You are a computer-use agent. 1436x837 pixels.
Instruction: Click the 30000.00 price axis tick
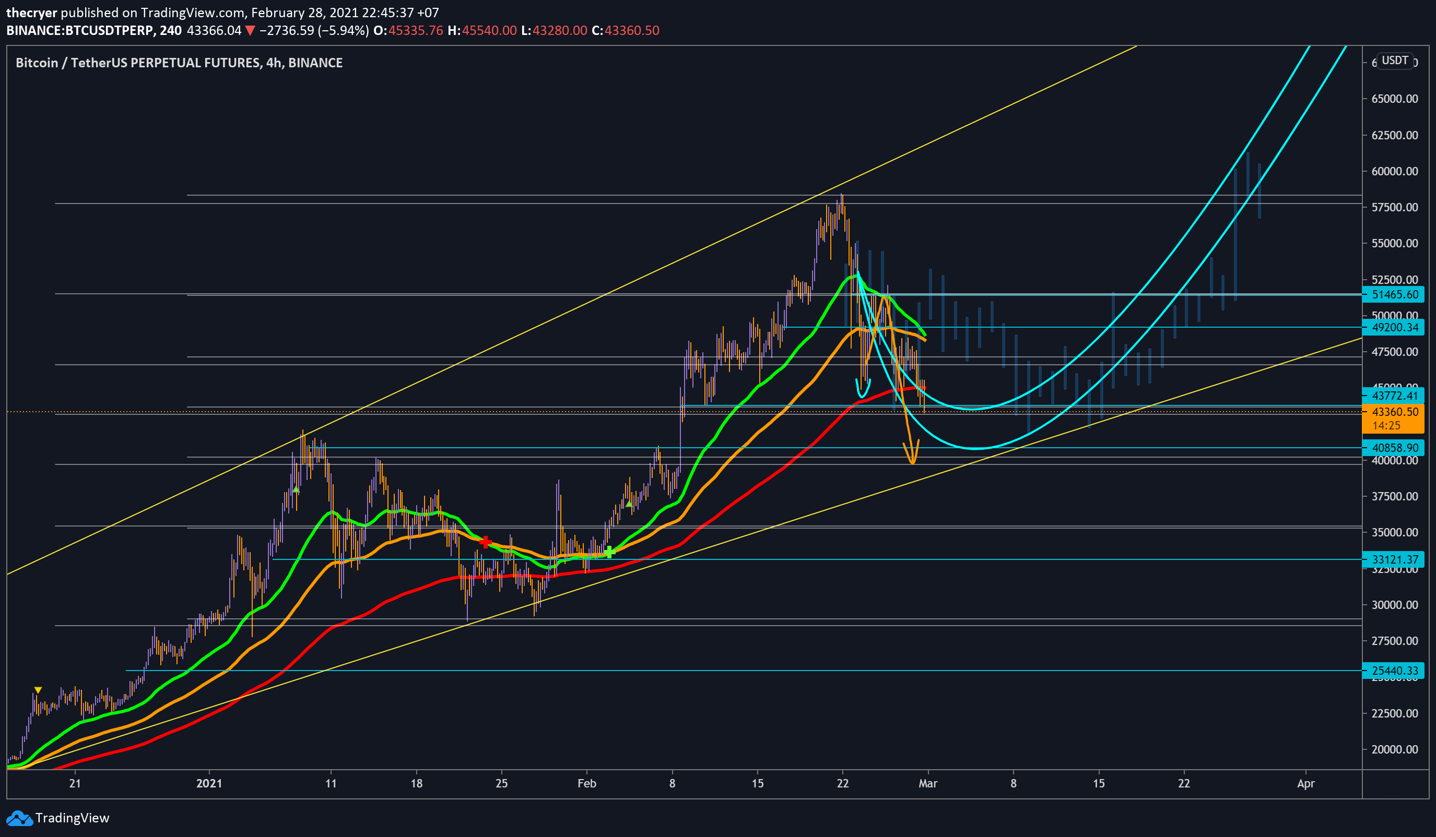1394,605
